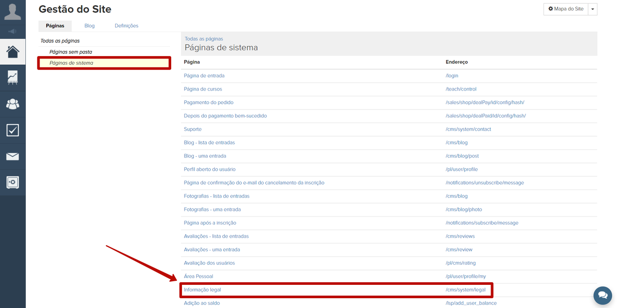Viewport: 617px width, 308px height.
Task: Open the training chart board icon
Action: (12, 78)
